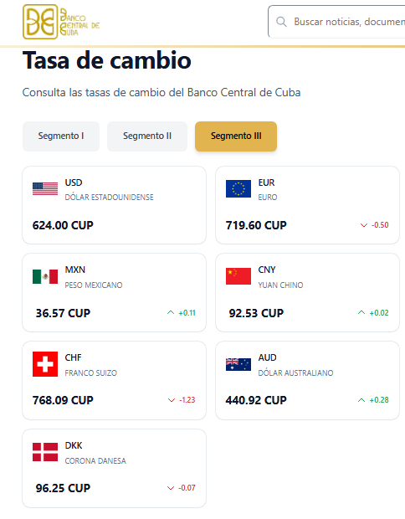Click the DKK corona danesa label
This screenshot has width=405, height=519.
point(95,453)
